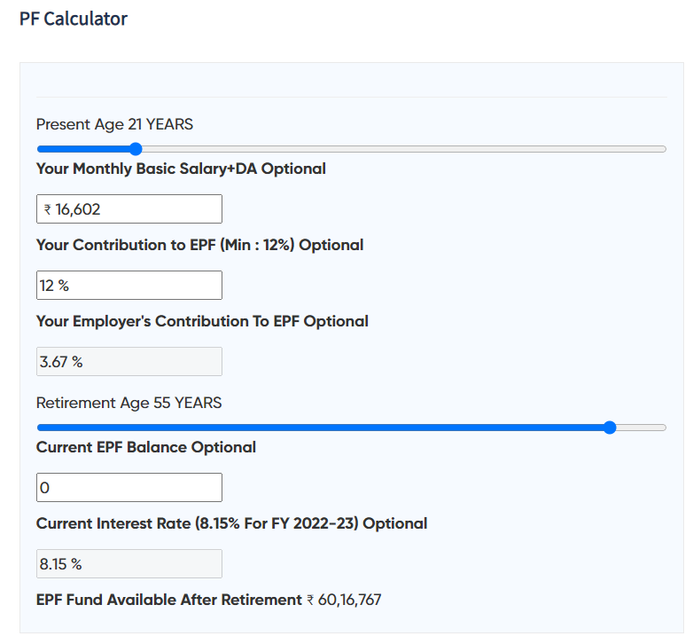The width and height of the screenshot is (693, 644).
Task: Click the unfilled grey Present Age slider track
Action: click(399, 149)
